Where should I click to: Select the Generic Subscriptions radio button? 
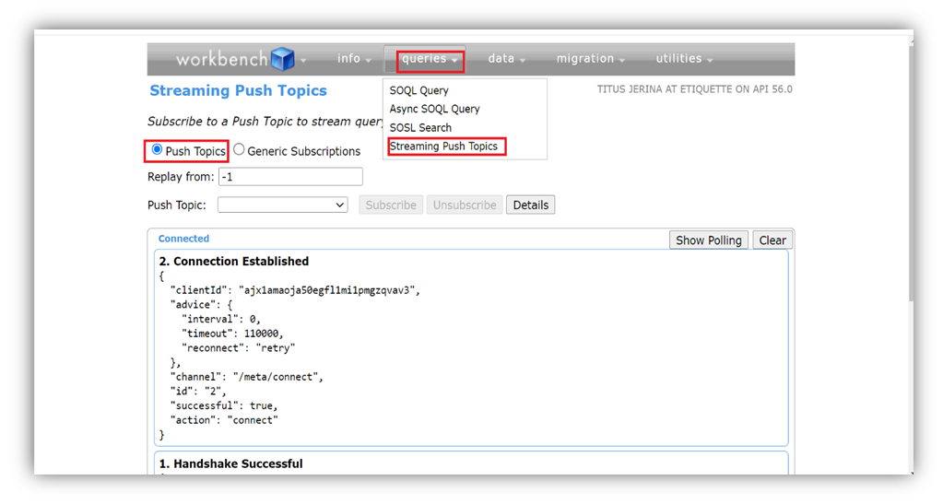[240, 150]
